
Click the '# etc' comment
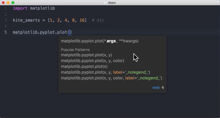[98, 20]
